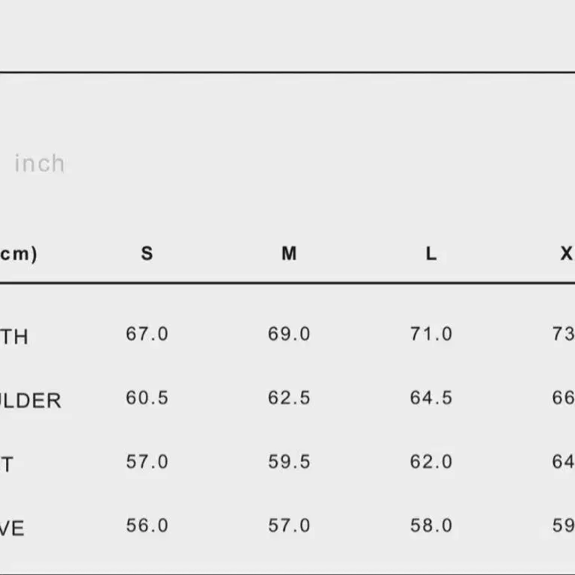Click shoulder value 64.5 for size L
Viewport: 575px width, 575px height.
click(431, 398)
